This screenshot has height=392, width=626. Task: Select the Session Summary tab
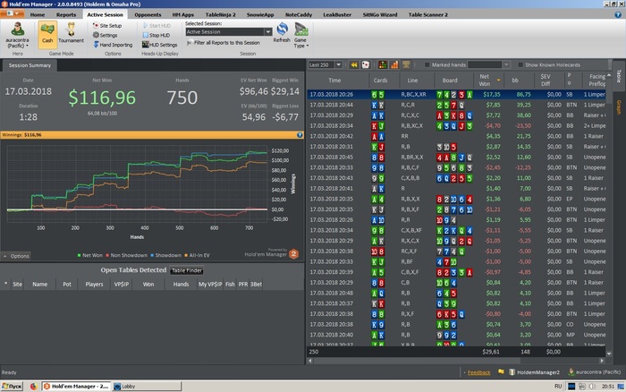coord(30,65)
